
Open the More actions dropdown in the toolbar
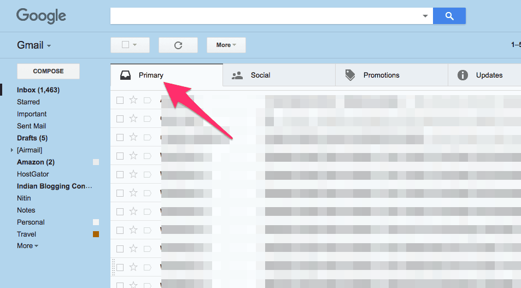coord(226,45)
